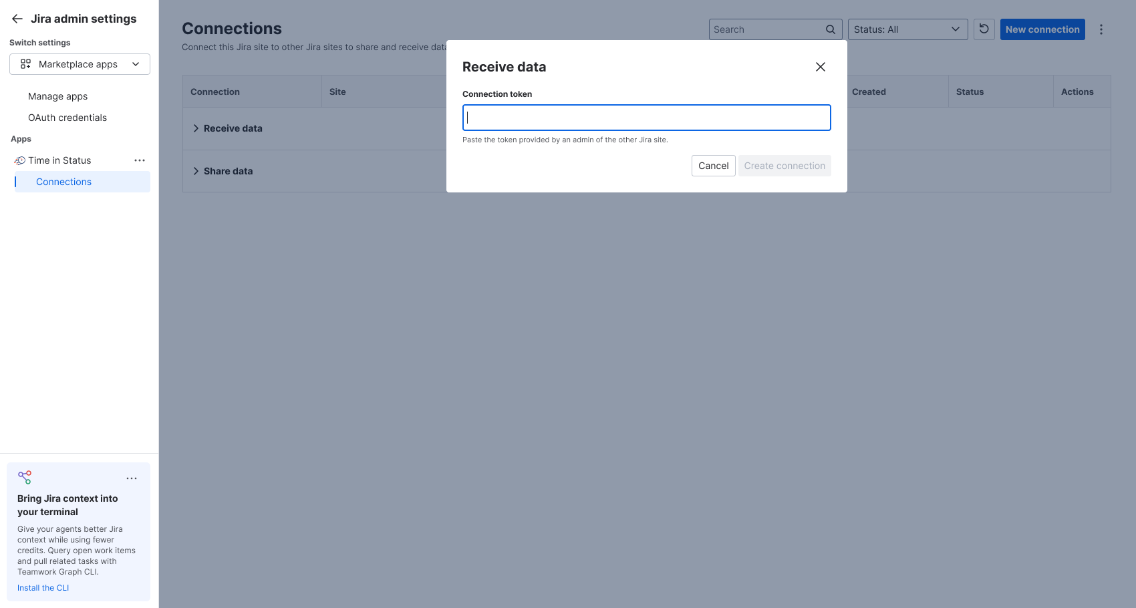Viewport: 1136px width, 608px height.
Task: Click the Created column header
Action: coord(869,92)
